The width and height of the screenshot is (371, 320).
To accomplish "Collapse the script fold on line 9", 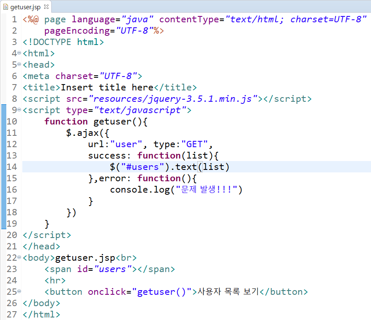I will click(x=19, y=110).
